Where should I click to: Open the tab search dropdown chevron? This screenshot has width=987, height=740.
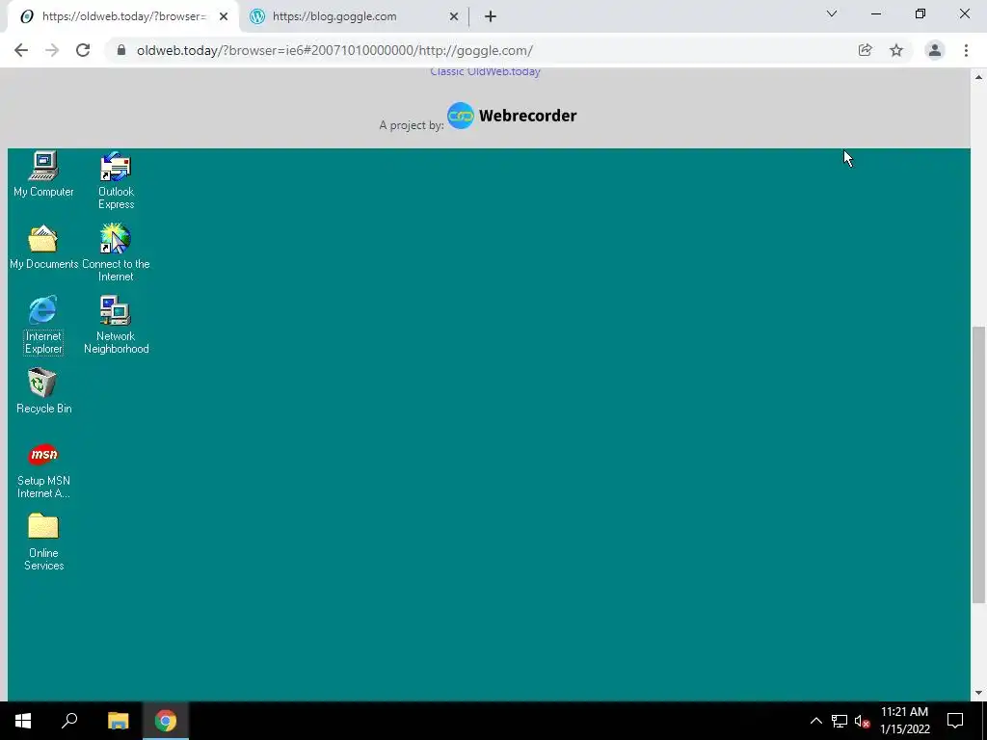[832, 13]
